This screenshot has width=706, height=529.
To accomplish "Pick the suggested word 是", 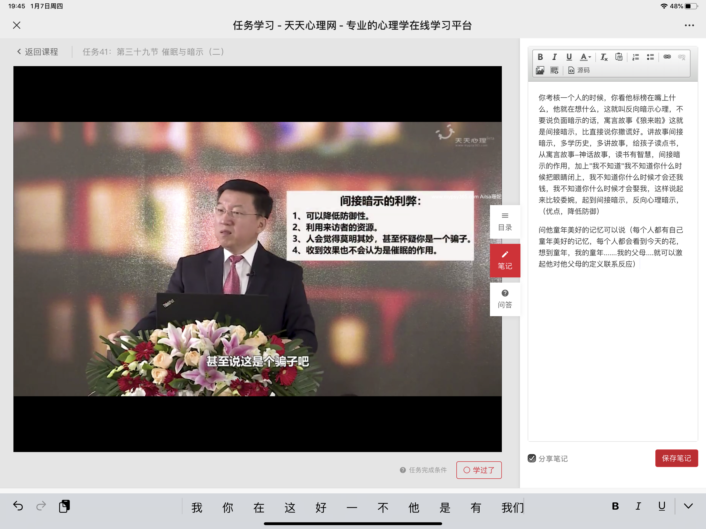I will [444, 507].
